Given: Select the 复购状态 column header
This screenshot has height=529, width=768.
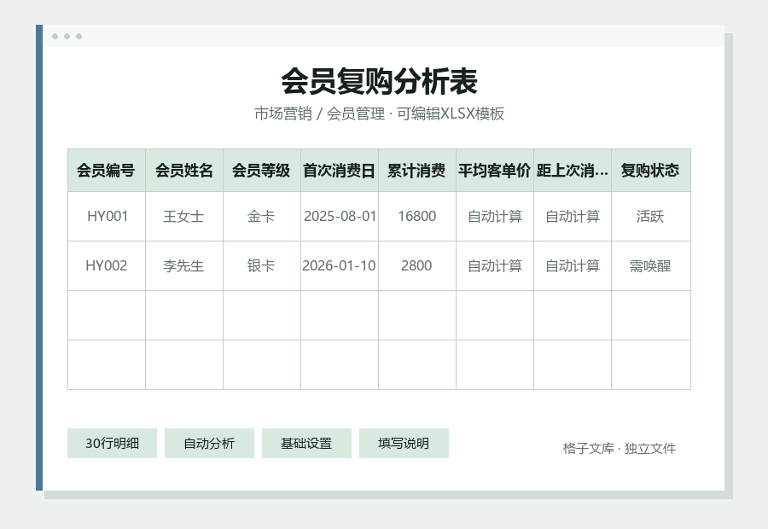Looking at the screenshot, I should (x=650, y=171).
